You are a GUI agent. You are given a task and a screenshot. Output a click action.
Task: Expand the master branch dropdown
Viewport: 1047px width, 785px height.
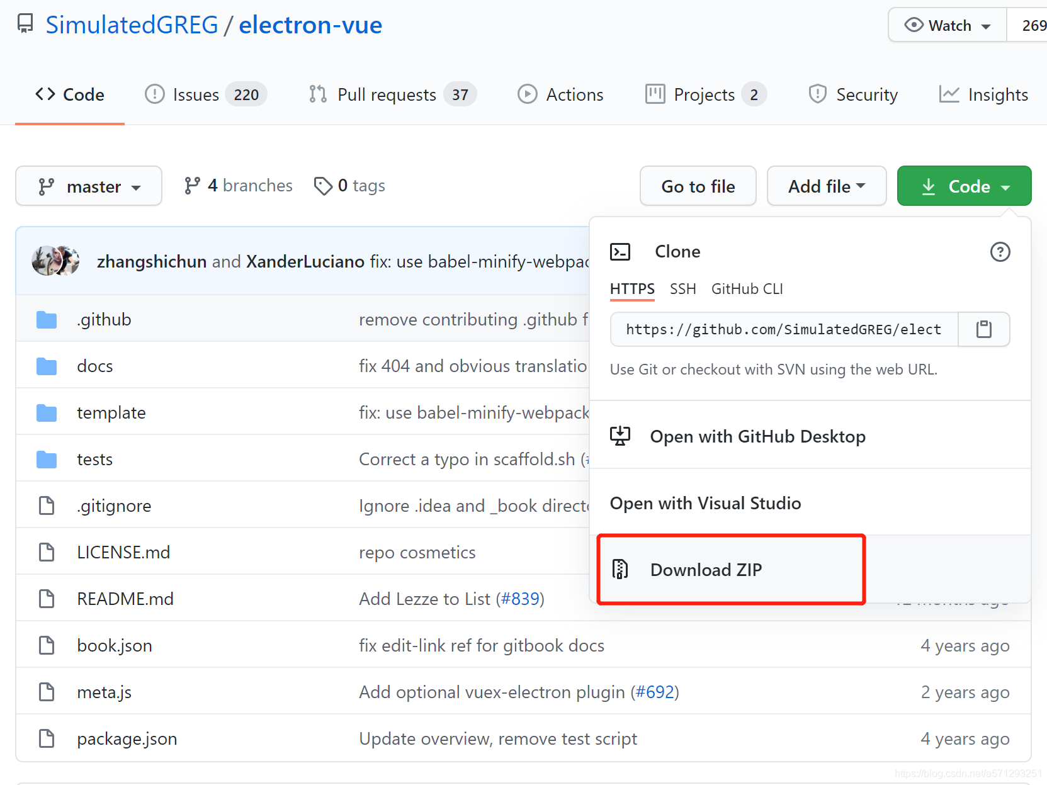tap(89, 186)
